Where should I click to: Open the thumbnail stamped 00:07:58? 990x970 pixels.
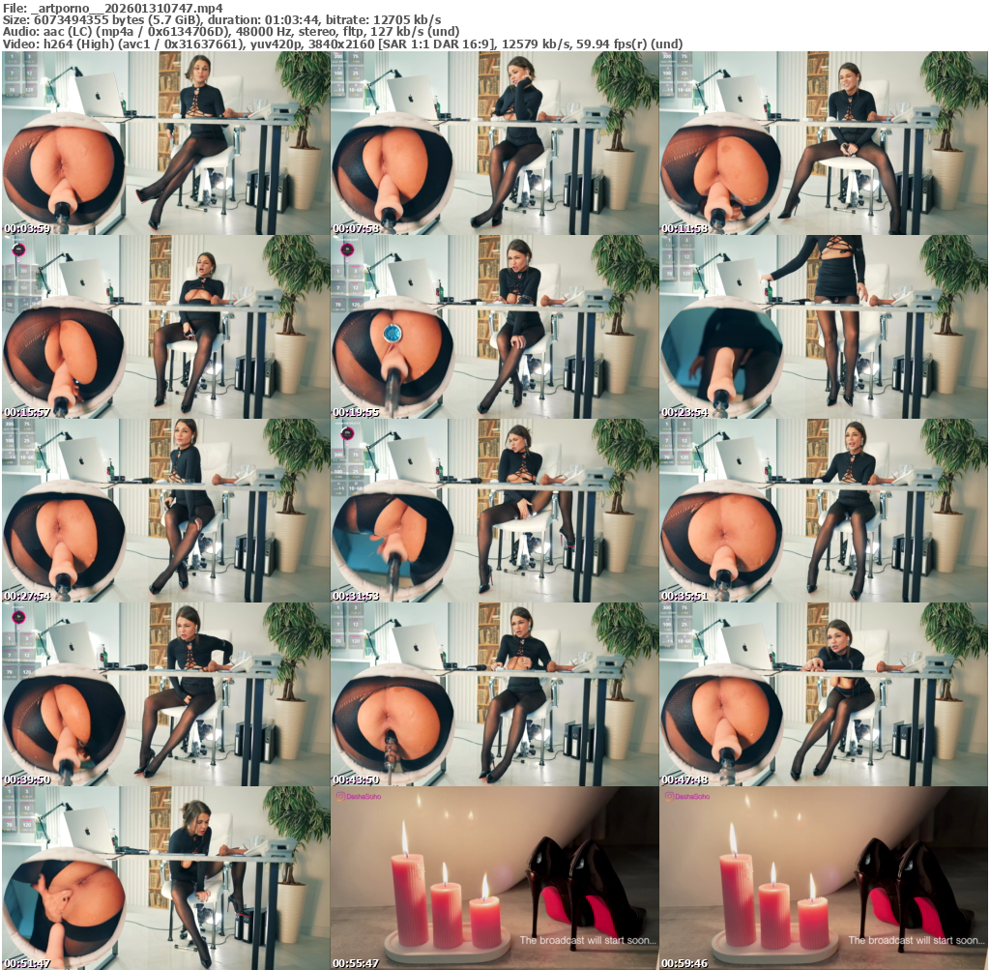pos(494,143)
